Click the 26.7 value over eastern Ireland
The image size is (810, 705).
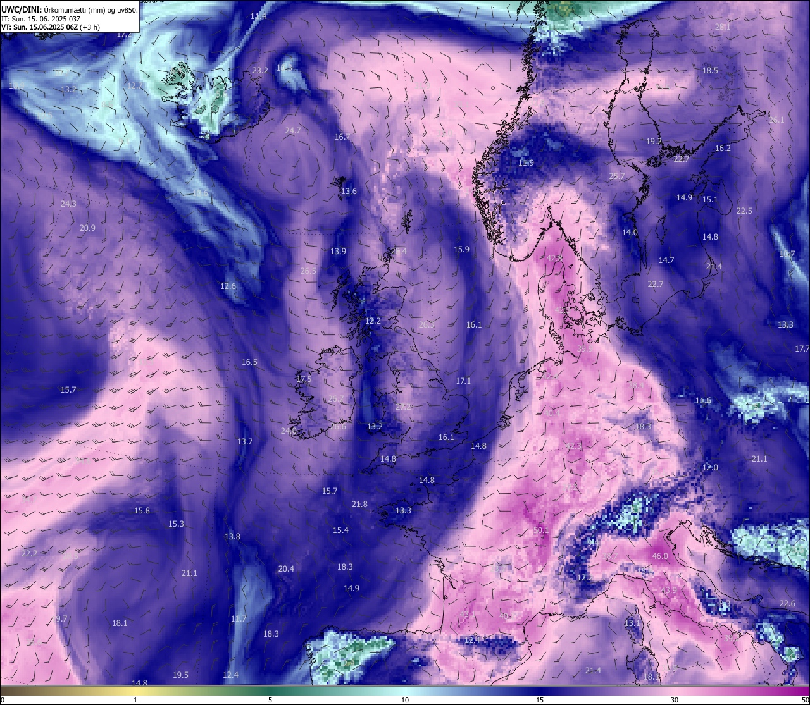pos(336,399)
